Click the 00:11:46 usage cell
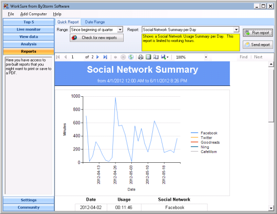The height and width of the screenshot is (214, 277). 124,207
